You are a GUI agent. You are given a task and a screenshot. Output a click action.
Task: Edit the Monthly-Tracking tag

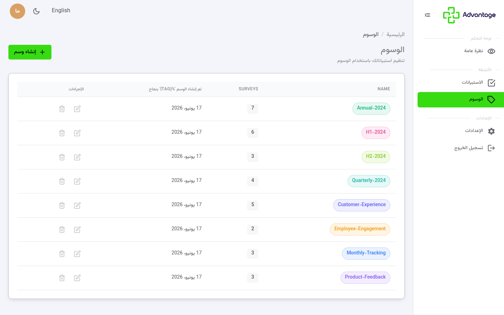click(77, 254)
